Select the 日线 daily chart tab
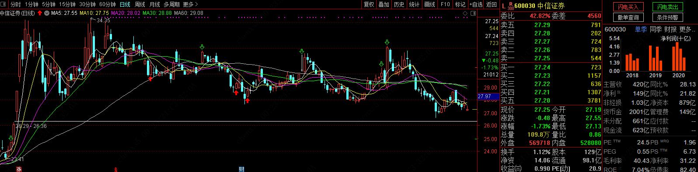Image resolution: width=698 pixels, height=172 pixels. pyautogui.click(x=125, y=4)
